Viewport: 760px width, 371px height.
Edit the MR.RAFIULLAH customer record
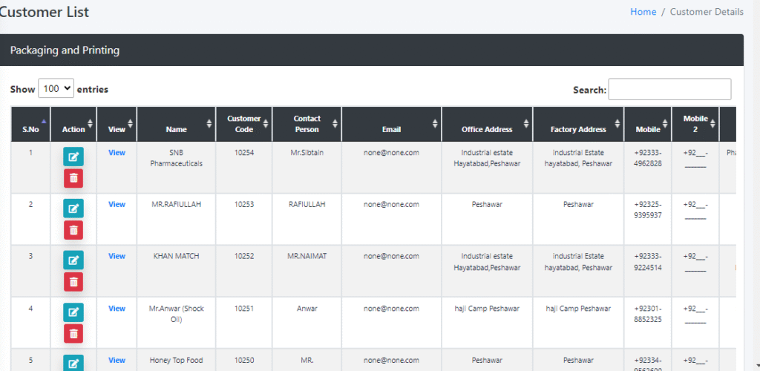point(73,209)
